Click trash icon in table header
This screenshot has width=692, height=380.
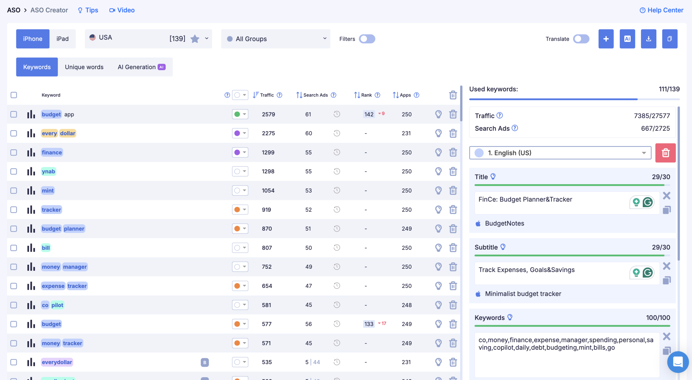[453, 95]
